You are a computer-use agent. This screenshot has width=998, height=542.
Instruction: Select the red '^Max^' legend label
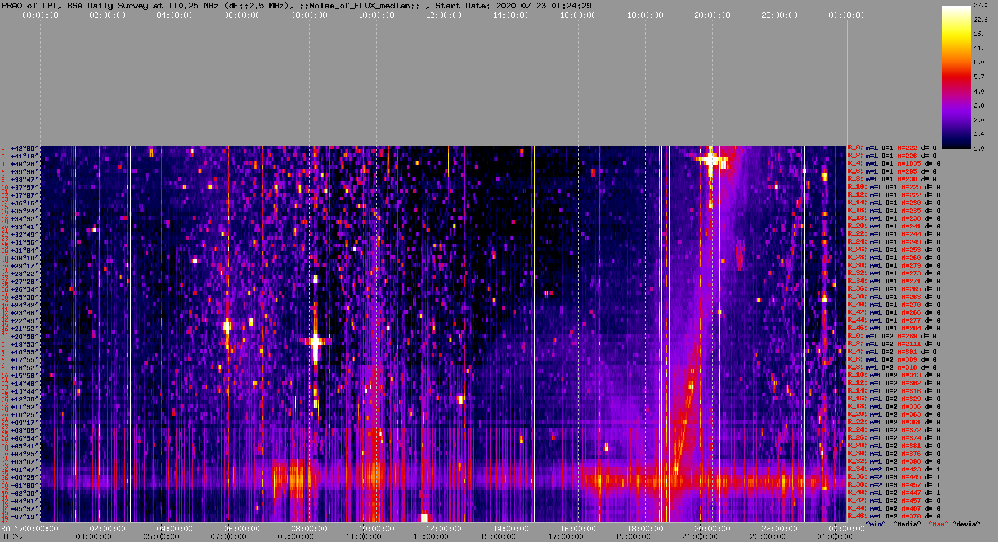(x=938, y=524)
